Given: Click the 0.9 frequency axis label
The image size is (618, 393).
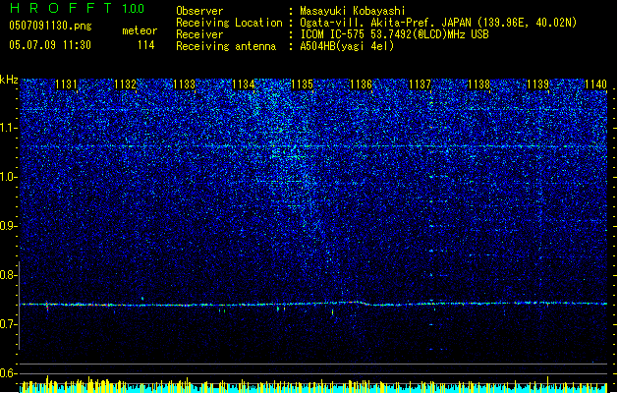Looking at the screenshot, I should (x=9, y=226).
